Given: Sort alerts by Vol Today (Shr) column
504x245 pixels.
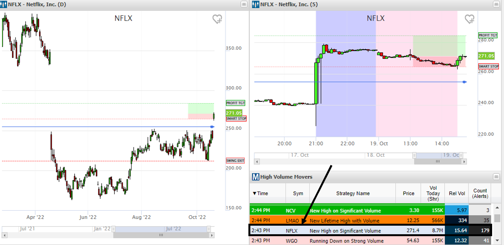Looking at the screenshot, I should point(433,193).
